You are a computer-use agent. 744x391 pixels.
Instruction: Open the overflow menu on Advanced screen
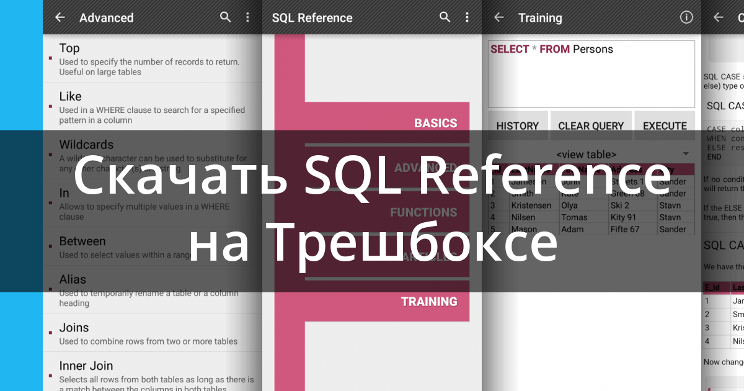pos(247,17)
